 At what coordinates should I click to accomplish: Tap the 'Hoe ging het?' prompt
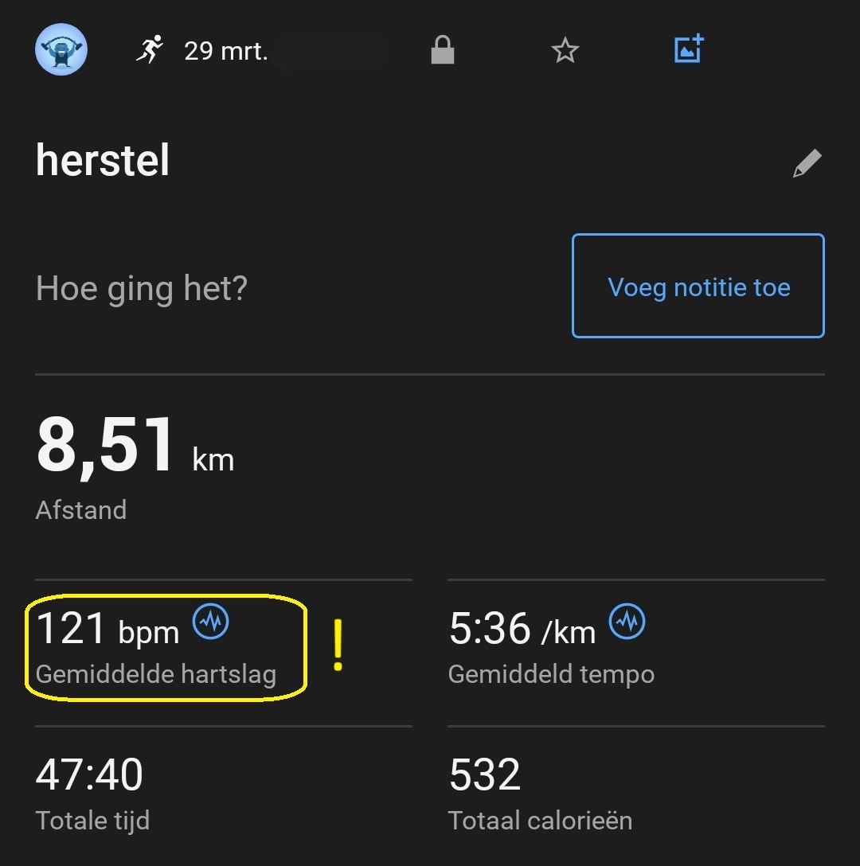(142, 287)
